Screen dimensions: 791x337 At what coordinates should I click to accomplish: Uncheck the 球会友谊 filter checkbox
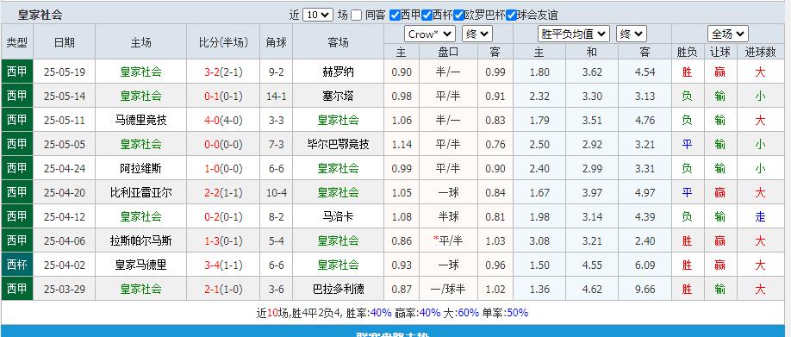coord(511,16)
